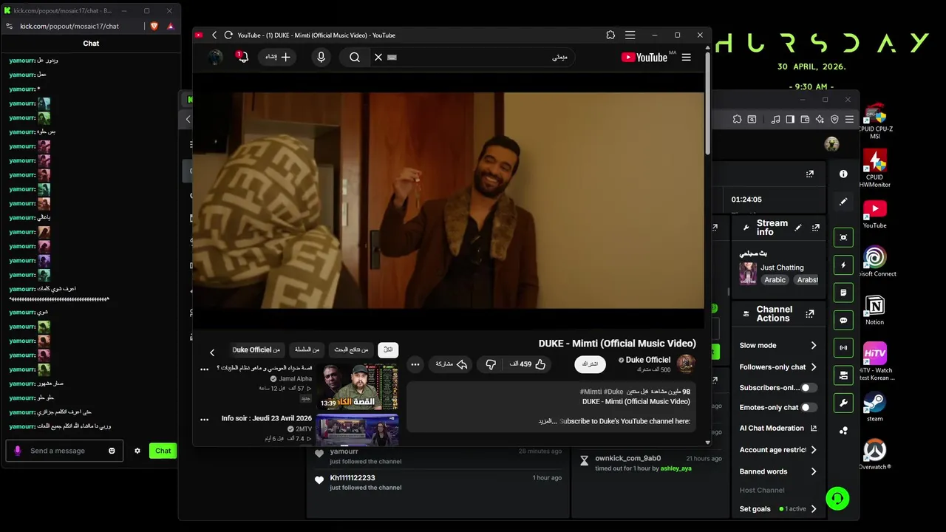This screenshot has height=532, width=946.
Task: Open the Jamal Alpha suggested video thumbnail
Action: pos(357,386)
